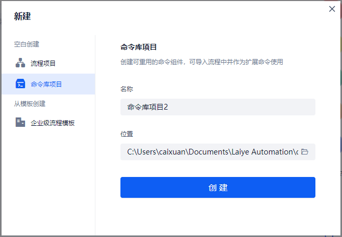Click the 流程项目 flowchart icon

(x=20, y=63)
